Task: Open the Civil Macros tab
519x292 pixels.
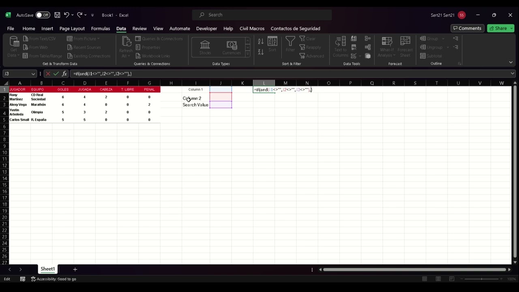Action: point(252,28)
